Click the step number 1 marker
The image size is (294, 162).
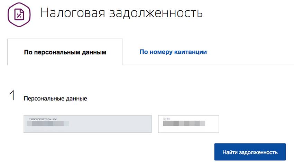12,96
